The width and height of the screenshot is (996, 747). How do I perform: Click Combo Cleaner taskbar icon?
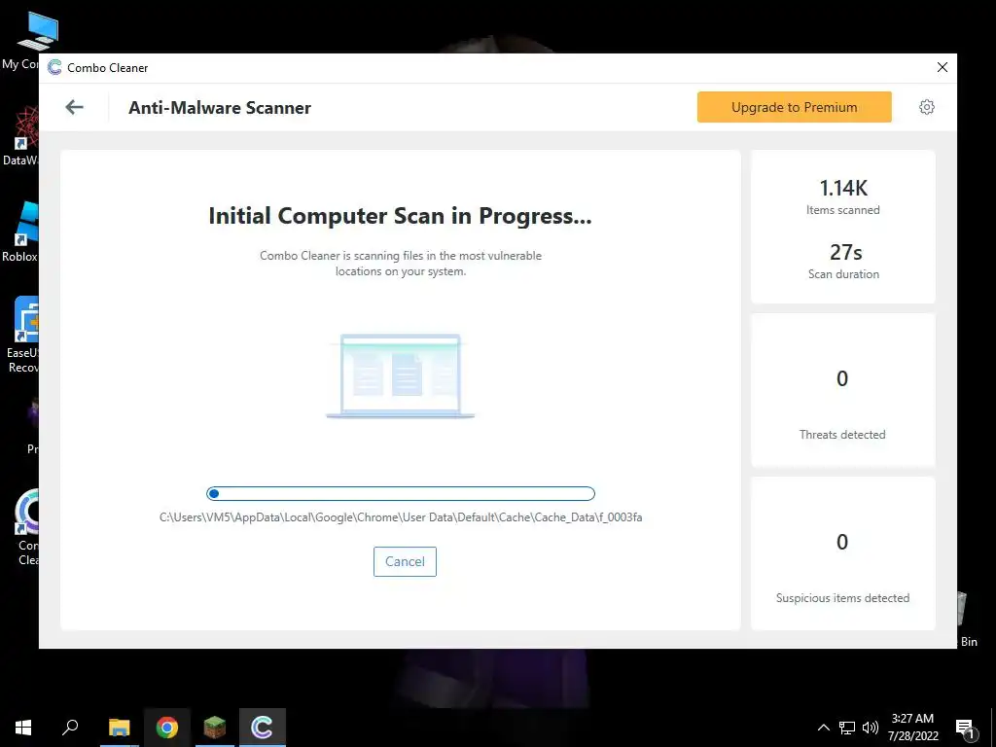point(263,728)
